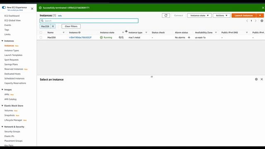The width and height of the screenshot is (265, 149).
Task: Open the Instance state dropdown
Action: pyautogui.click(x=200, y=16)
